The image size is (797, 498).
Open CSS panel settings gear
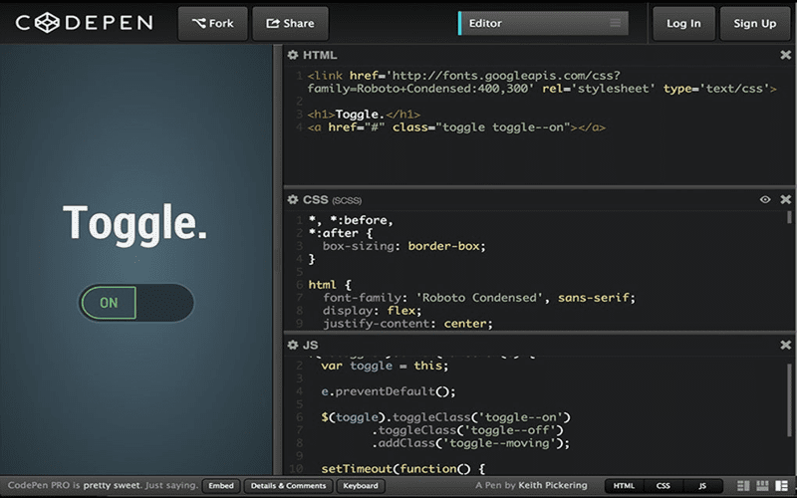293,199
